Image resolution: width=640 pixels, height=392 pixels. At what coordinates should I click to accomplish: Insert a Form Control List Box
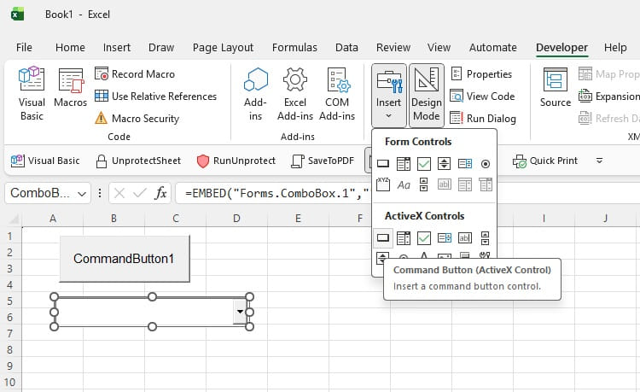464,164
